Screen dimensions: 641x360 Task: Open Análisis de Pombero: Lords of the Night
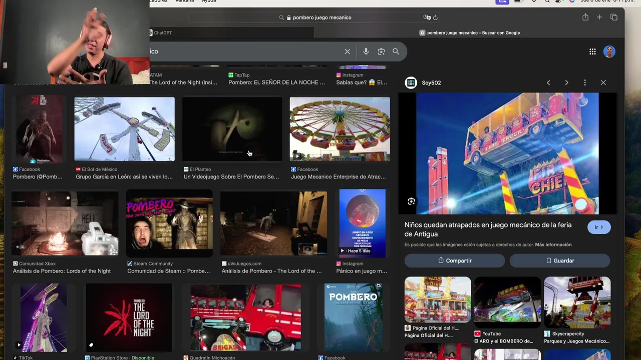[62, 271]
